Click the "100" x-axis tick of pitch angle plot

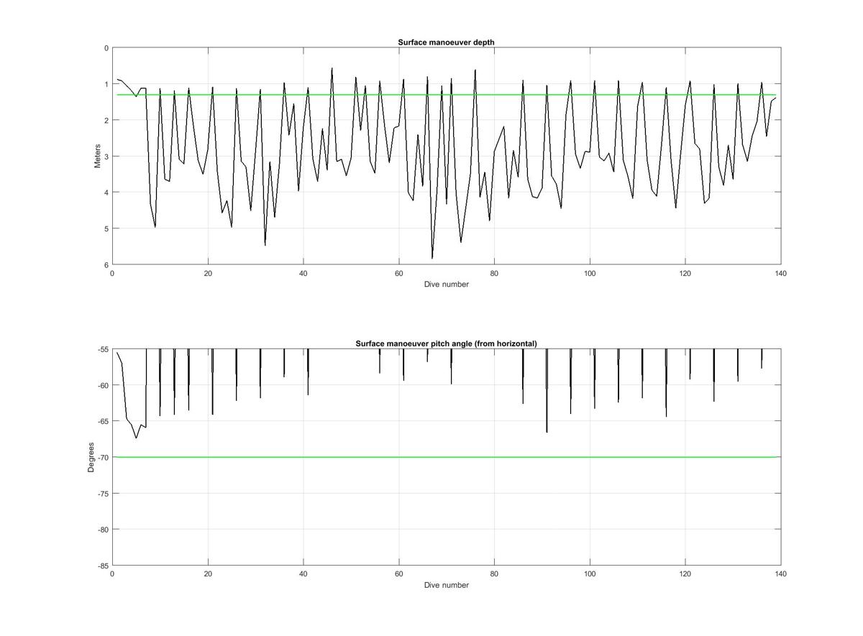pyautogui.click(x=590, y=574)
